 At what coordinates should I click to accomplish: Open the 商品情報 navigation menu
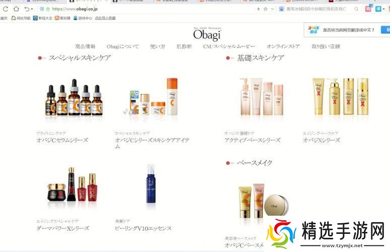coord(85,46)
